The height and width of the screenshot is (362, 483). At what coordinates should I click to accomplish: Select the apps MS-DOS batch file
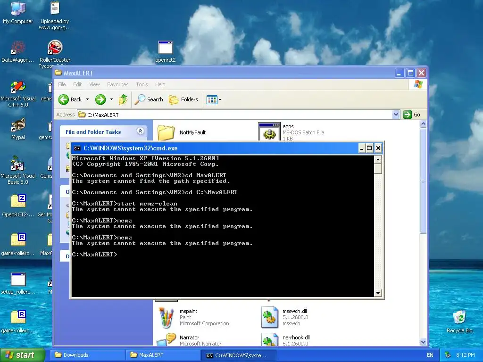tap(291, 132)
